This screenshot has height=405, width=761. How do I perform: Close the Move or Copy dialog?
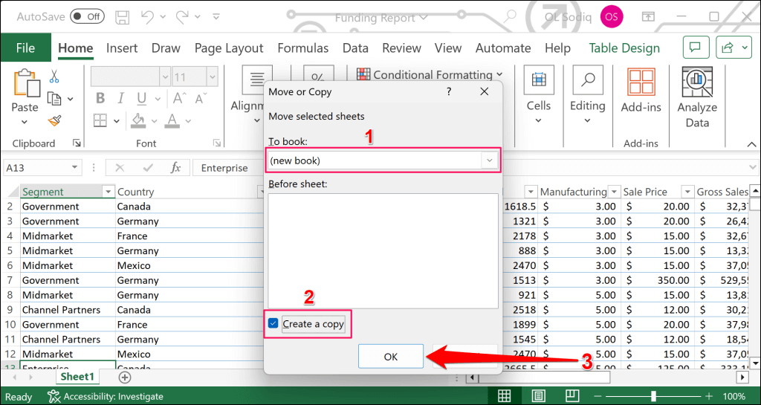pyautogui.click(x=484, y=91)
